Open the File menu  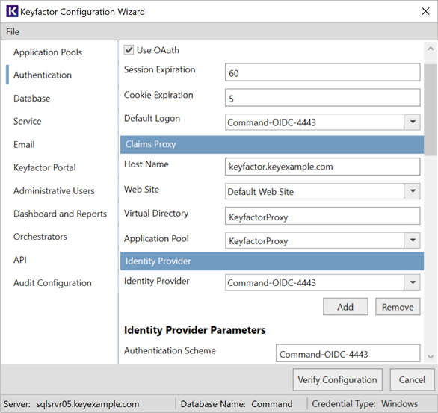point(13,31)
